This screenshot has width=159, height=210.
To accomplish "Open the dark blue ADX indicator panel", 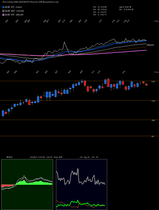I will tap(81, 185).
